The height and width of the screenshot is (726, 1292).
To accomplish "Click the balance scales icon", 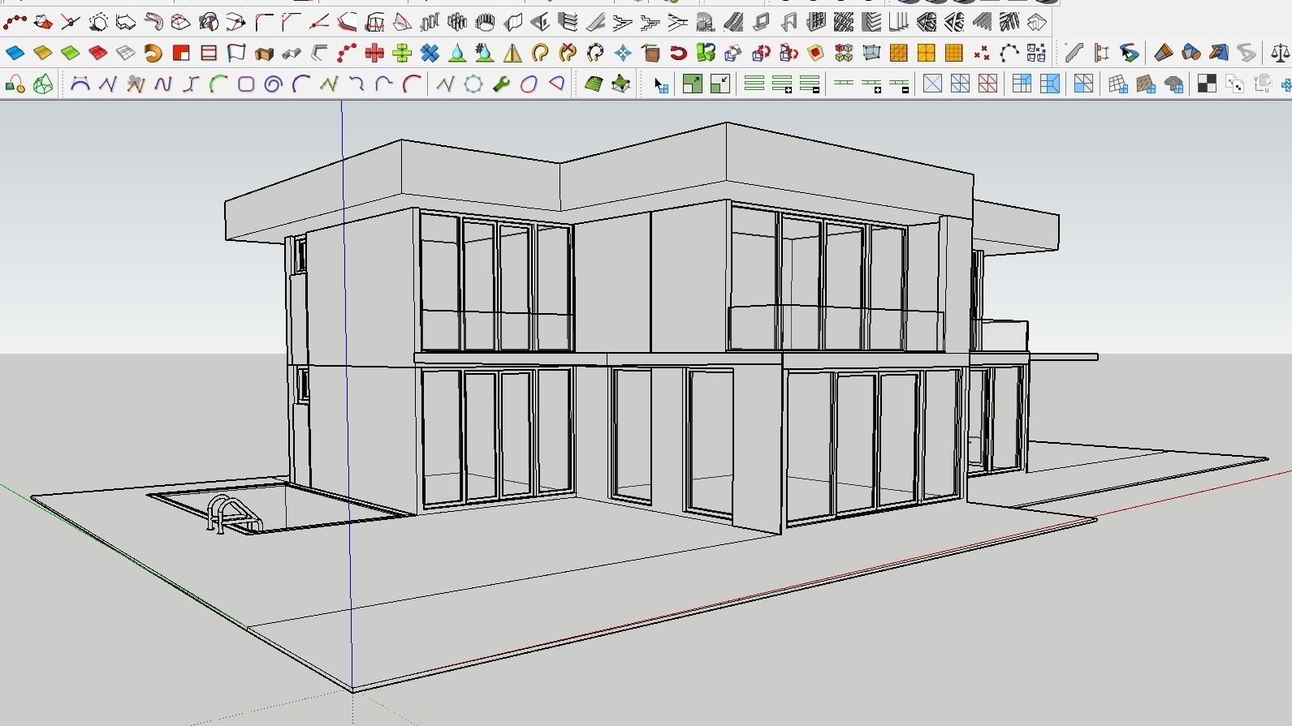I will (x=1281, y=54).
